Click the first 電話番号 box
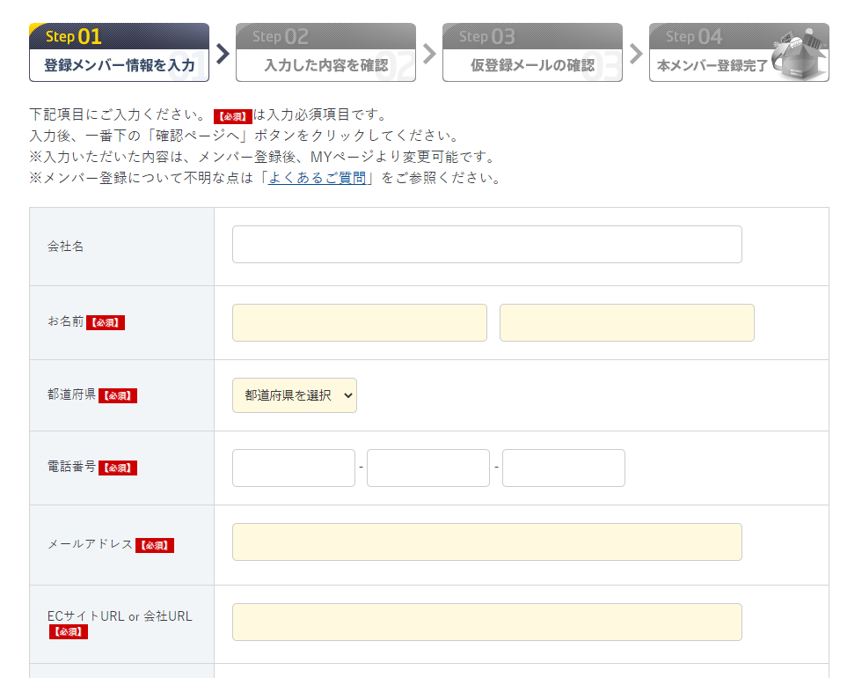 click(294, 468)
